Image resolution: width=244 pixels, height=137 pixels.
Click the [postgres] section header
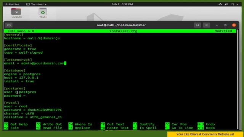point(14,88)
